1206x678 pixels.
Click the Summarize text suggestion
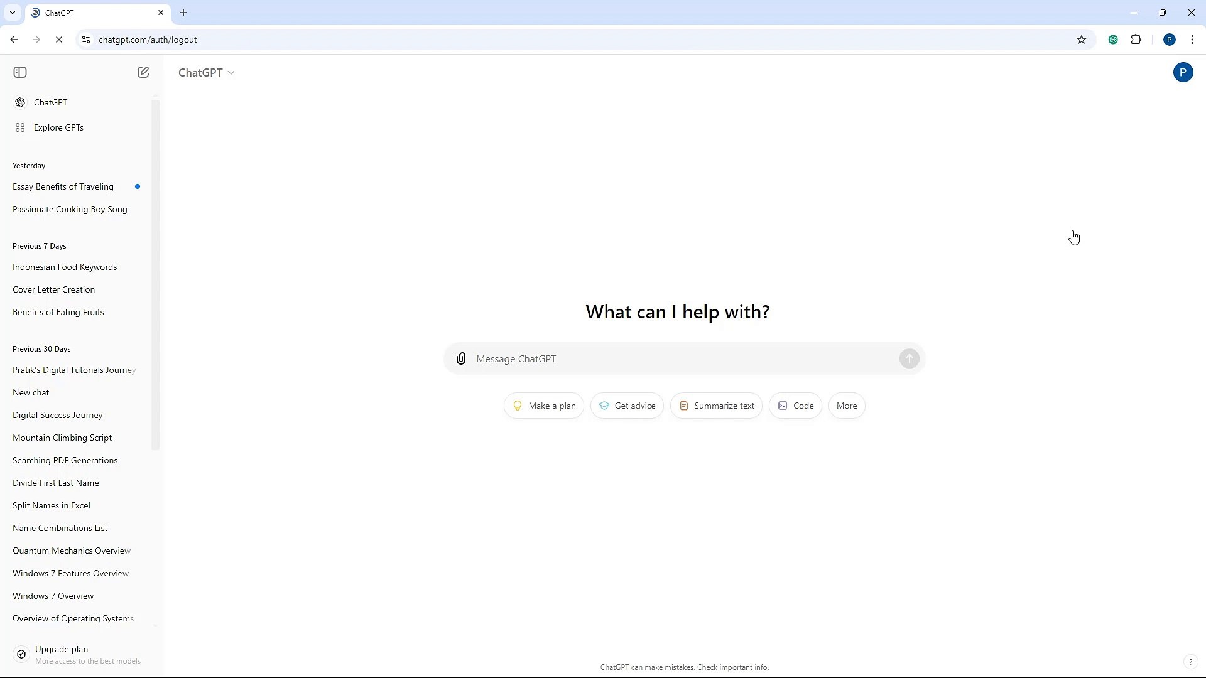(x=716, y=406)
